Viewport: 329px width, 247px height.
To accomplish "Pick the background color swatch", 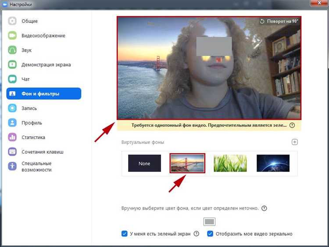I will click(209, 222).
